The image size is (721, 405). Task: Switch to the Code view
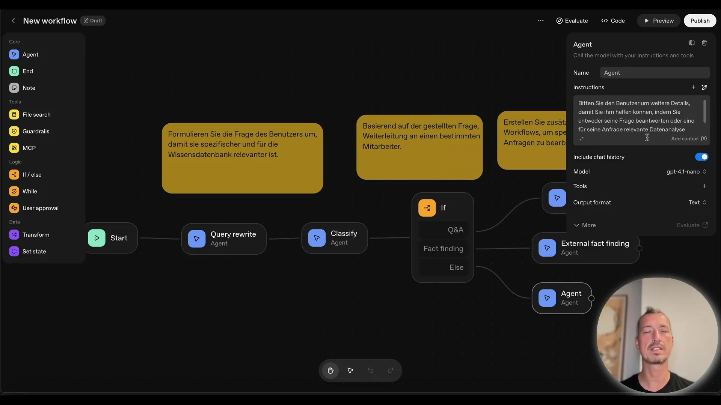click(x=613, y=21)
